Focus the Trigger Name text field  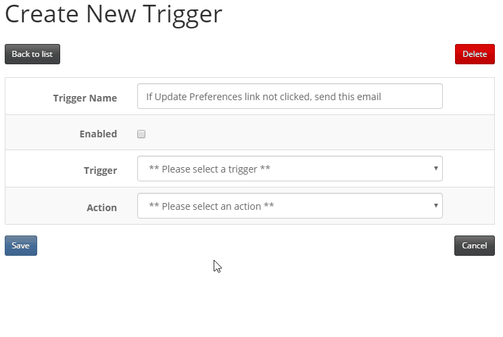(290, 96)
